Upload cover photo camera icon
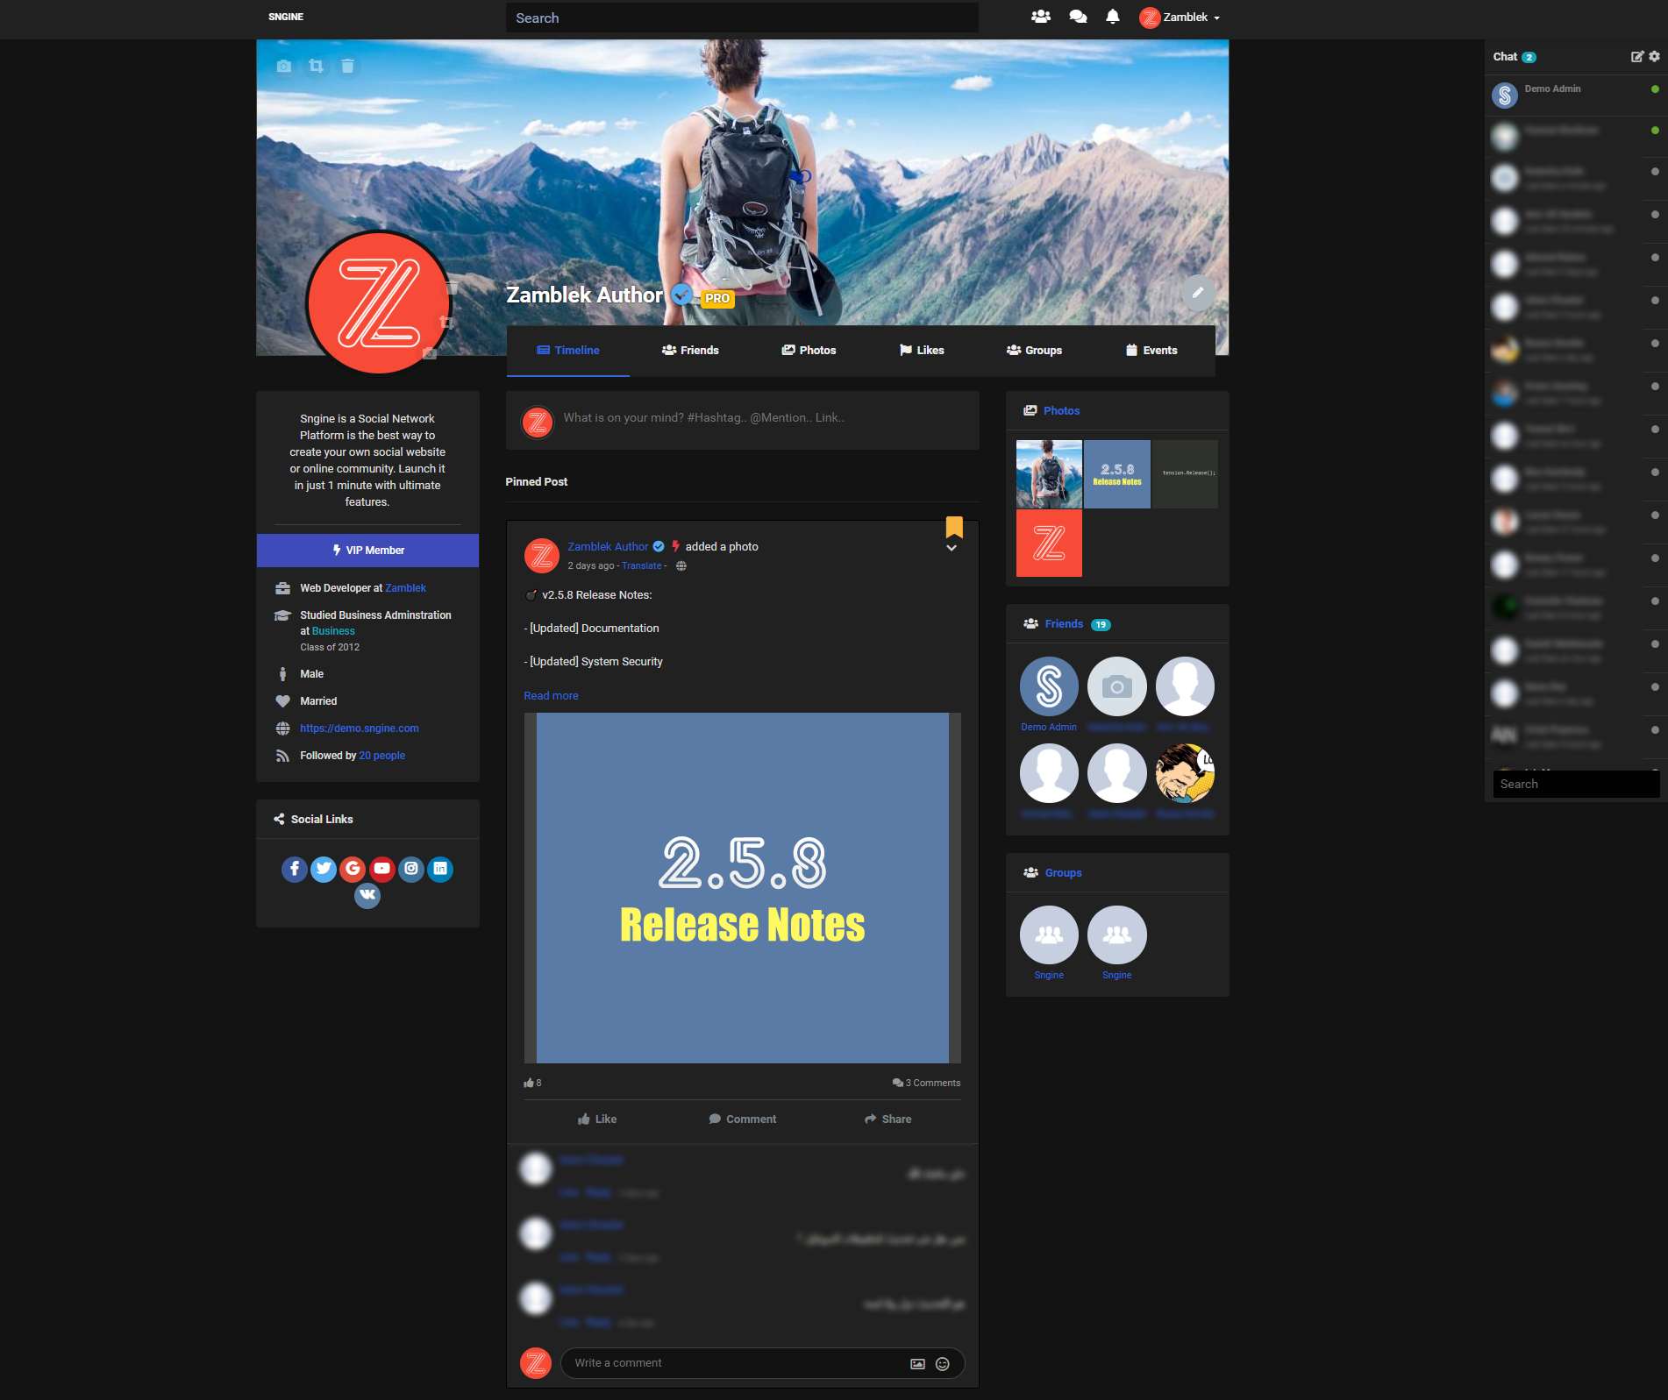 (x=283, y=66)
